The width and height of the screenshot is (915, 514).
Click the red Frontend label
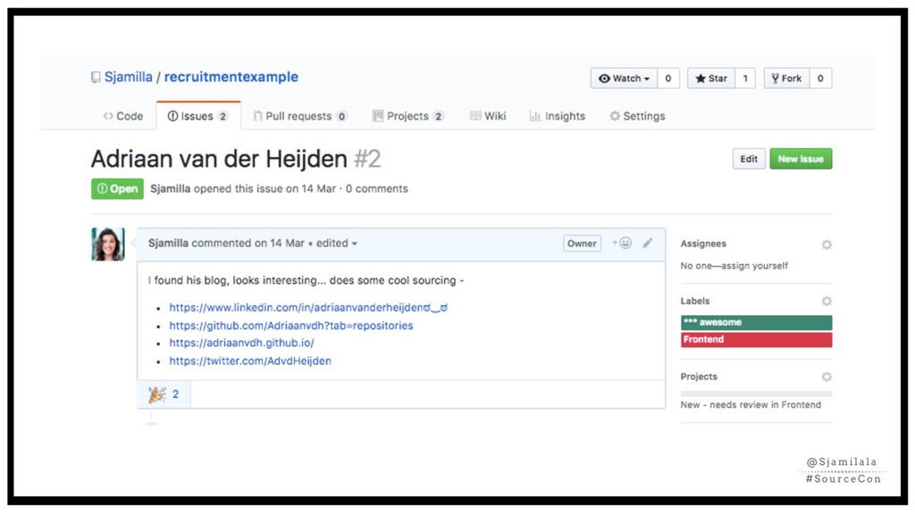(x=756, y=340)
